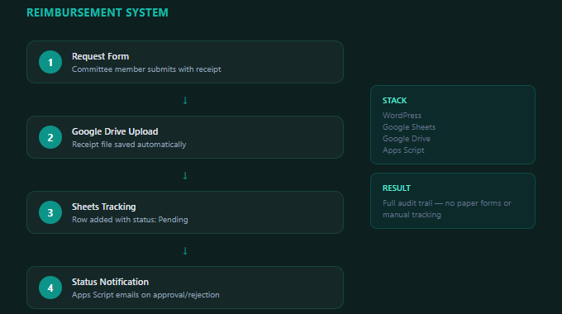Click the step 4 number circle
Viewport: 562px width, 314px height.
click(x=50, y=288)
